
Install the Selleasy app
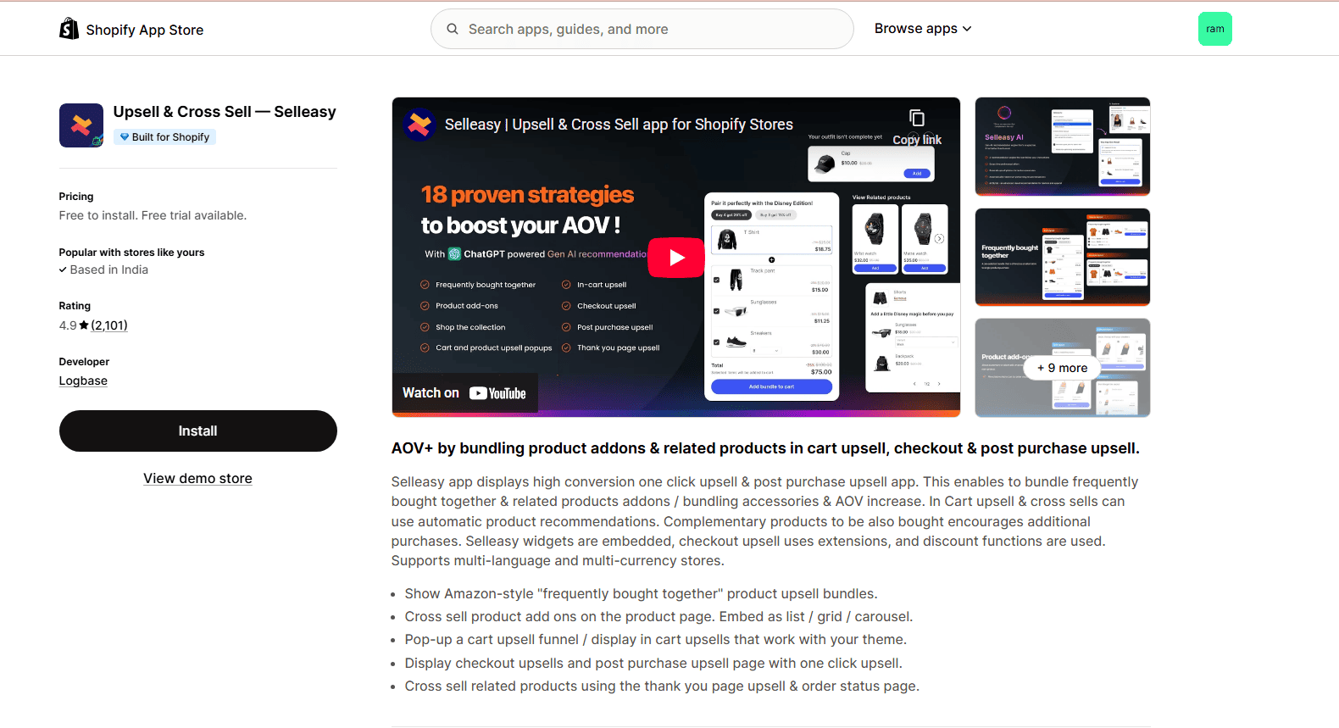198,431
